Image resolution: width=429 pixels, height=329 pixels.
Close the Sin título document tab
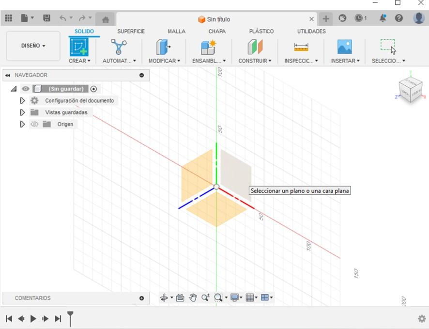[x=311, y=19]
